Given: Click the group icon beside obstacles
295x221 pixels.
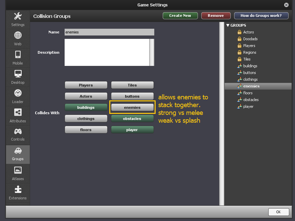Looking at the screenshot, I should 240,100.
